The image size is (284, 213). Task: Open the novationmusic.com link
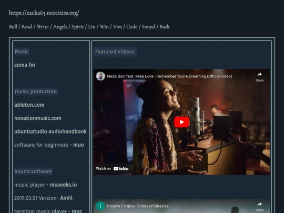tap(38, 118)
